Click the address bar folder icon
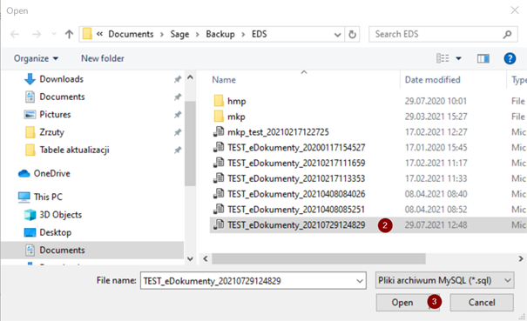 point(87,34)
